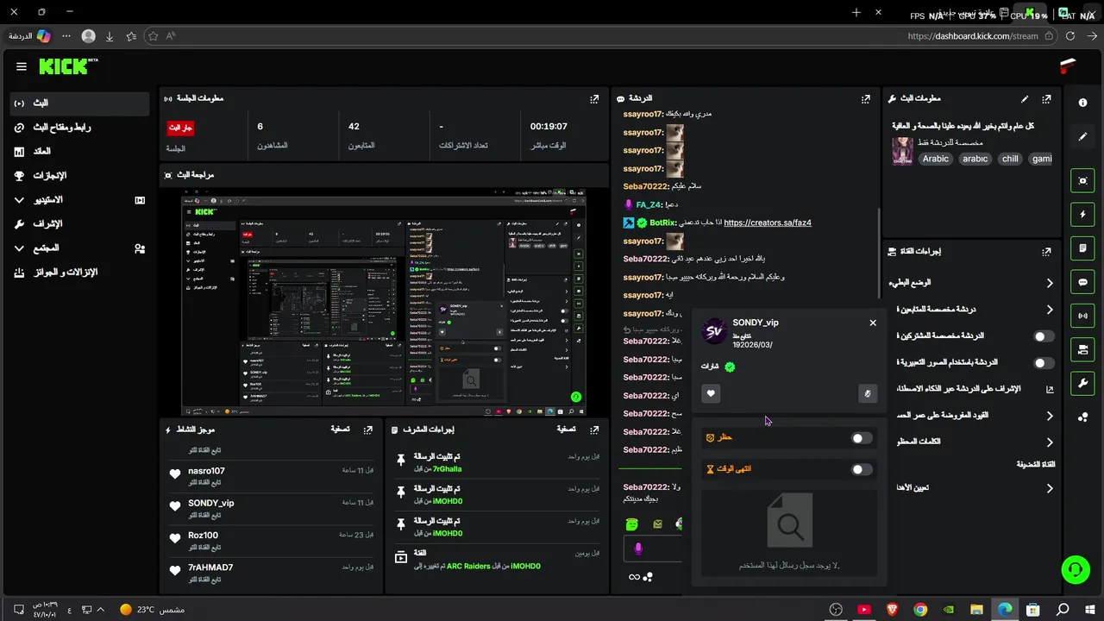Image resolution: width=1104 pixels, height=621 pixels.
Task: Click the browser address bar URL
Action: click(x=973, y=36)
